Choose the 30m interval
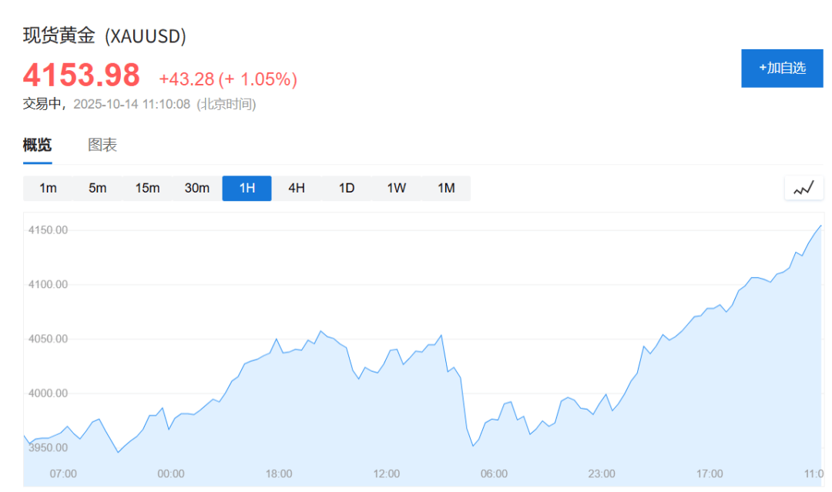 [x=197, y=189]
